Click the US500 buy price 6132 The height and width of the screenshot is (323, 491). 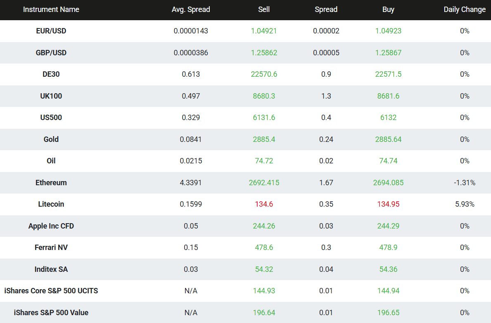coord(388,118)
